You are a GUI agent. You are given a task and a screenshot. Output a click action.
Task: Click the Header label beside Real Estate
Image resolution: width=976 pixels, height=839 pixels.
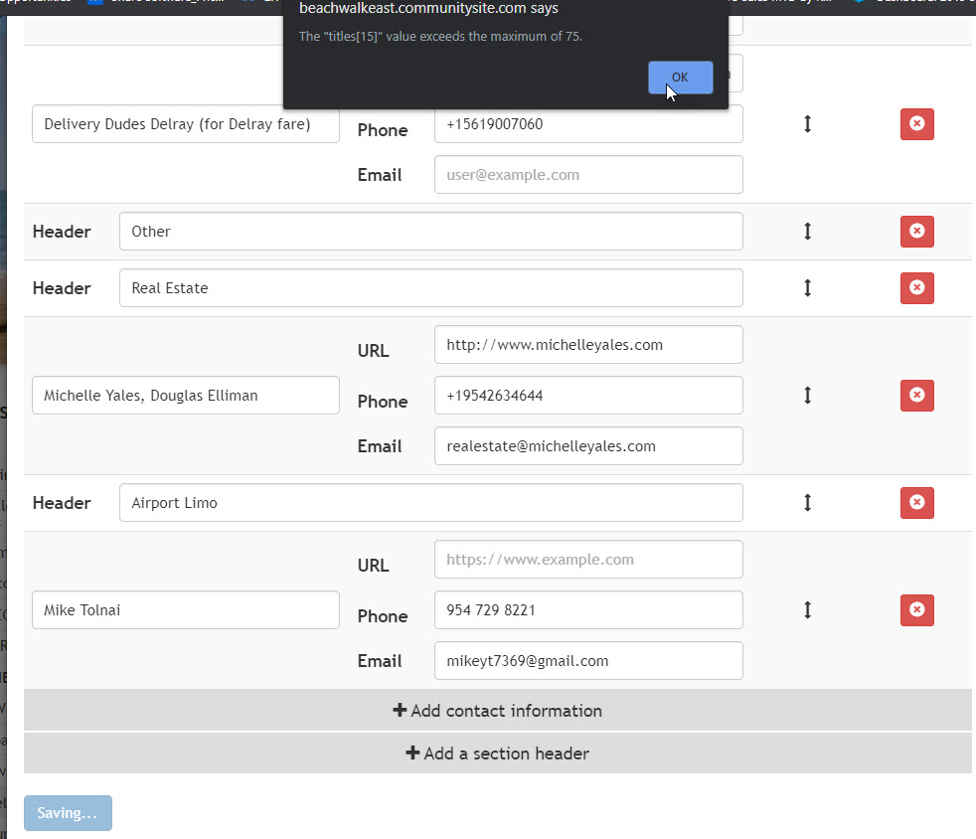pos(62,288)
